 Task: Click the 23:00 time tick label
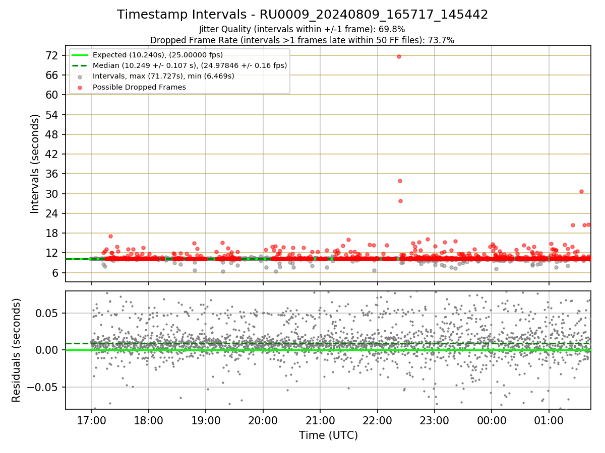tap(435, 420)
